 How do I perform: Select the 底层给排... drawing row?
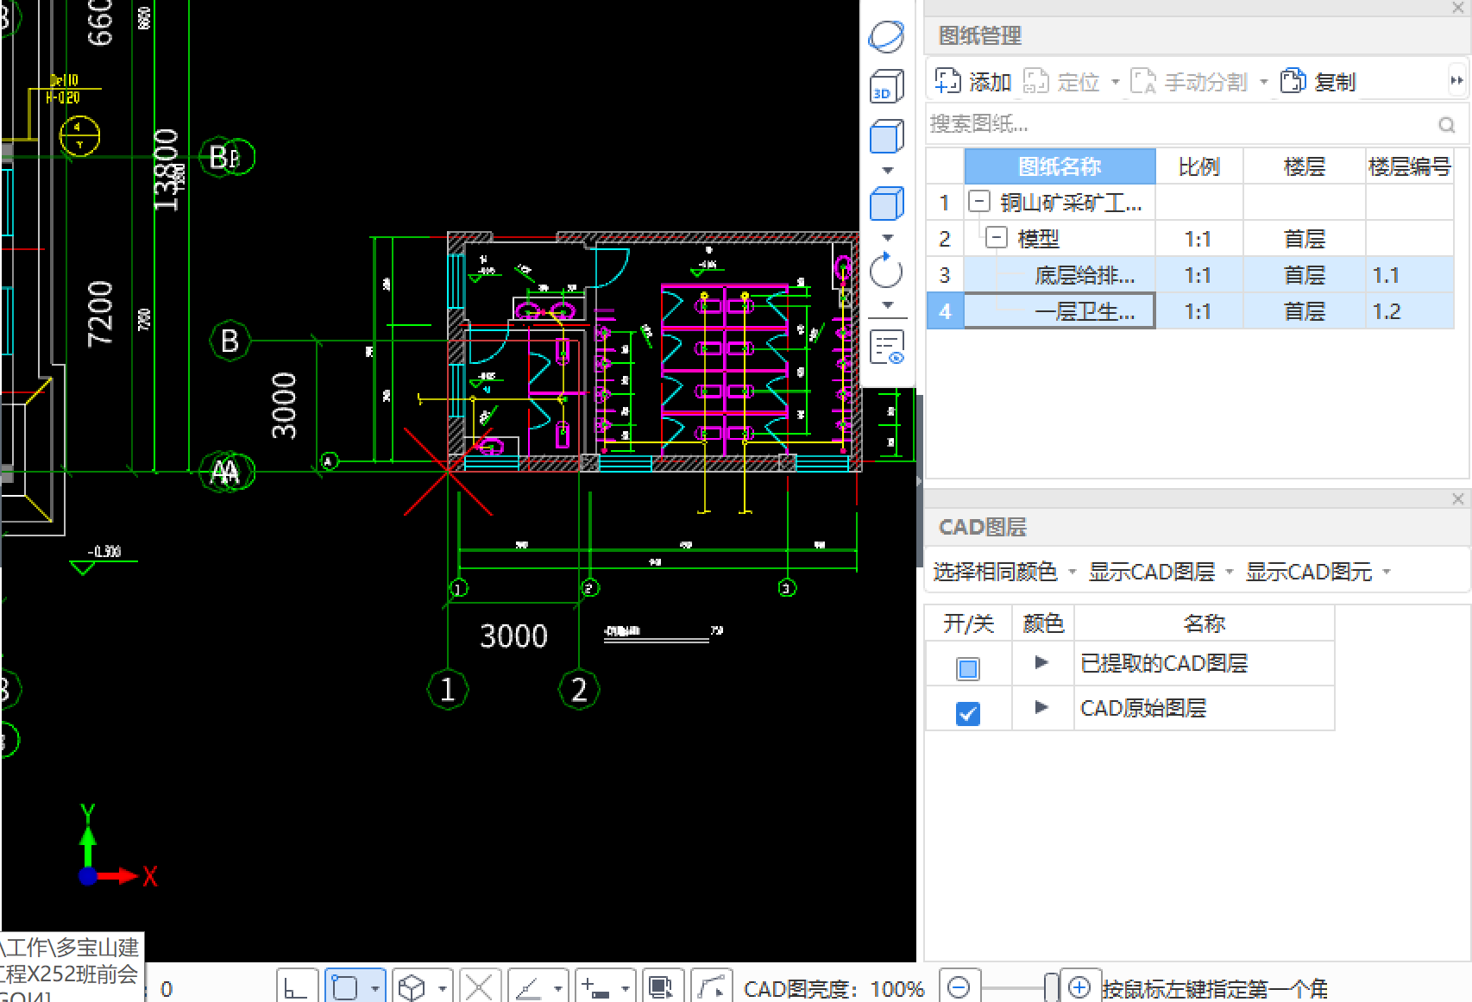tap(1191, 275)
